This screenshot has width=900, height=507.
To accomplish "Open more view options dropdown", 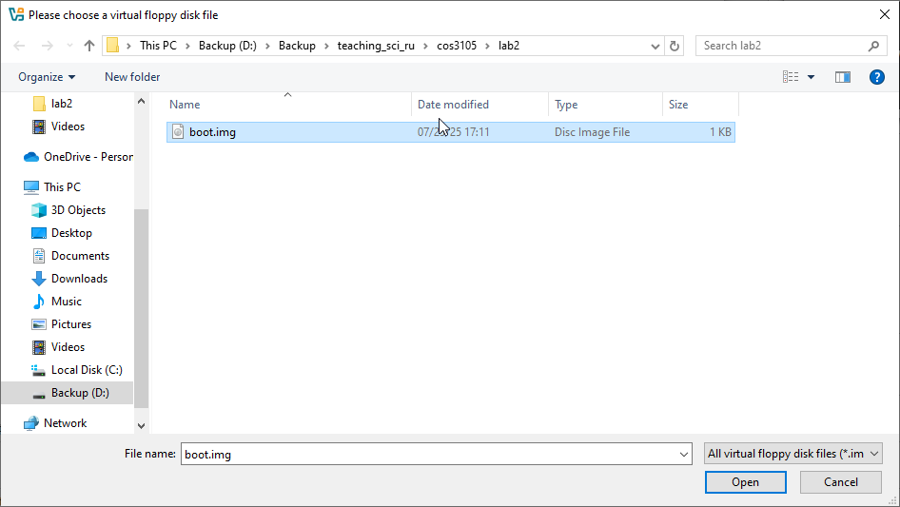I will point(811,77).
